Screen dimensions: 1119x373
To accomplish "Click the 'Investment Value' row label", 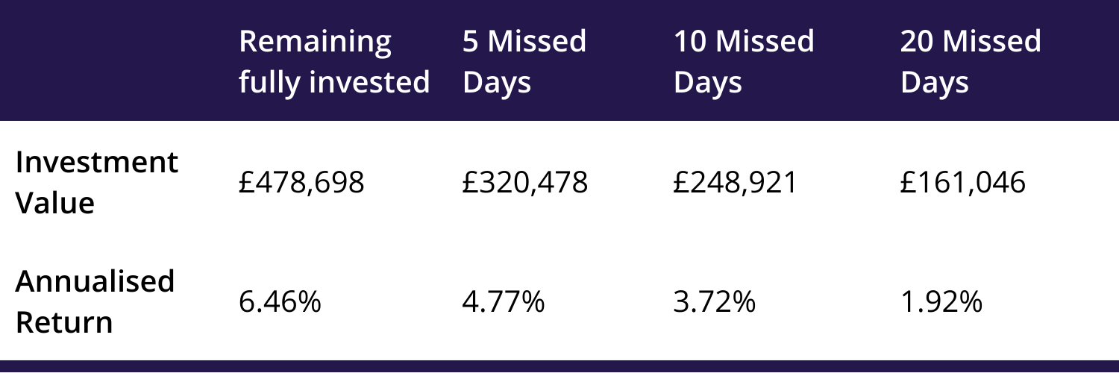I will (x=97, y=183).
